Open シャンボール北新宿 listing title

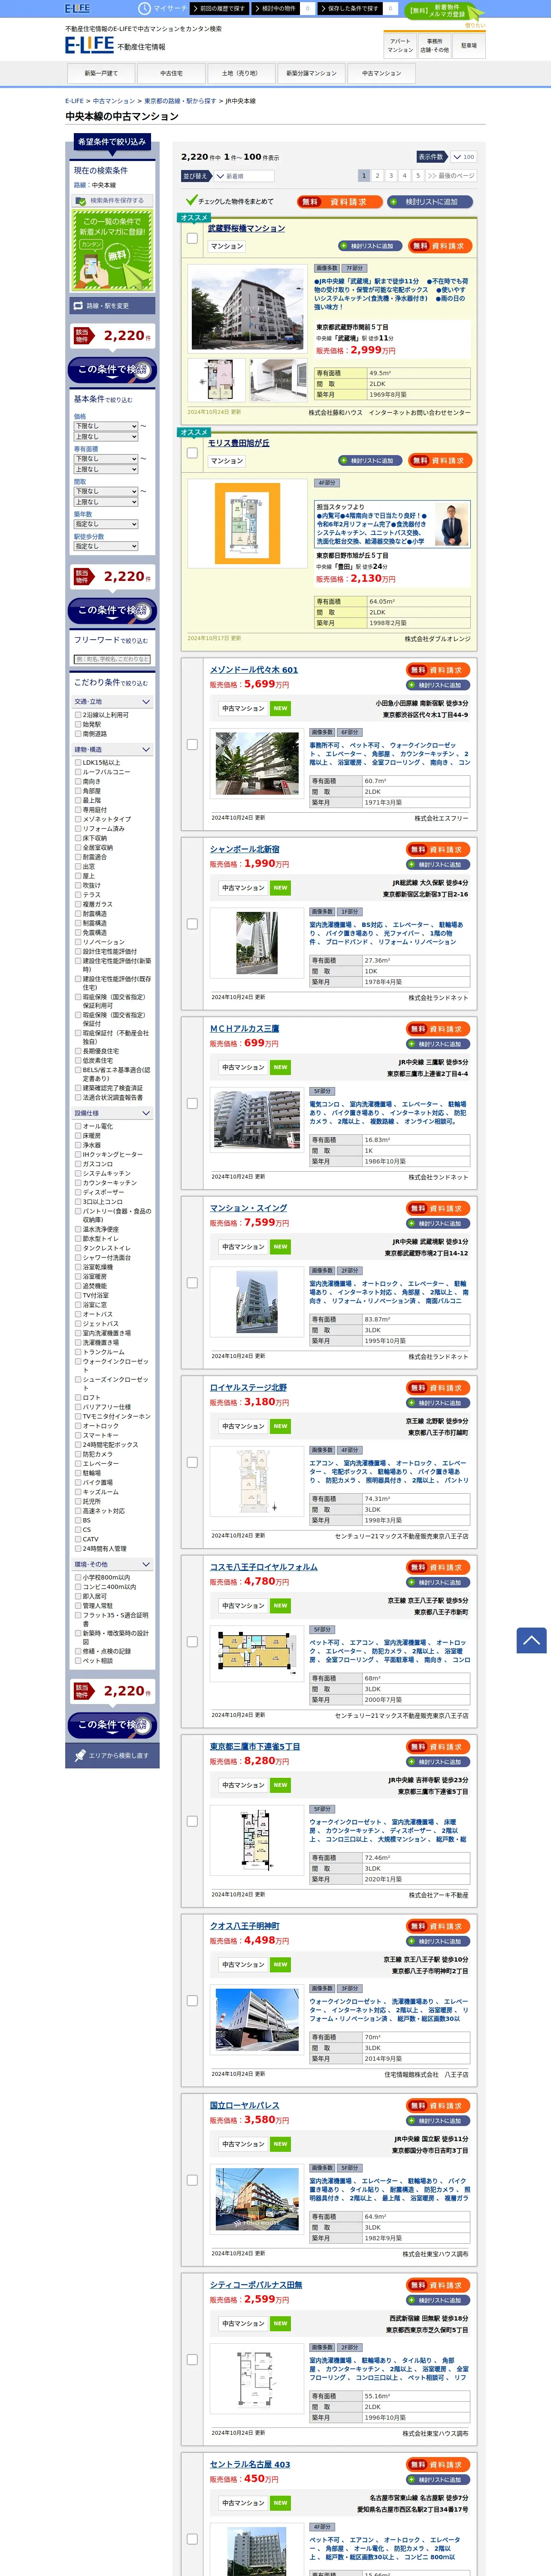click(x=244, y=849)
